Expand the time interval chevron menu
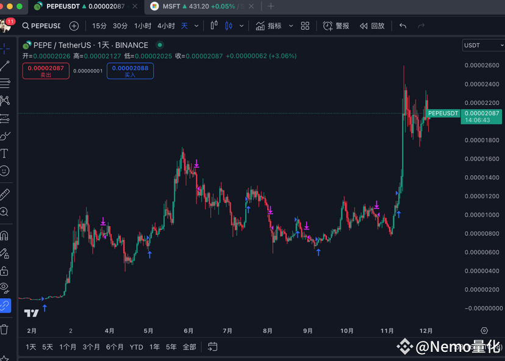505x361 pixels. coord(196,26)
